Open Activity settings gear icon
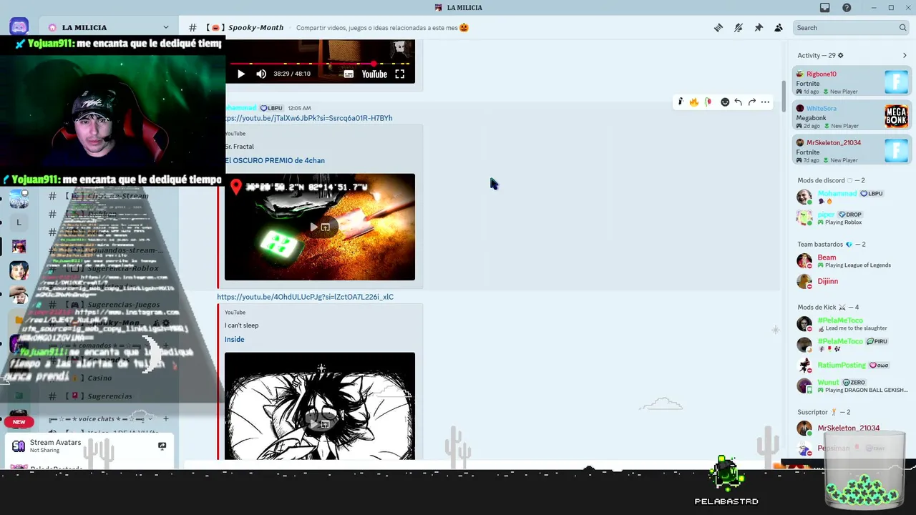This screenshot has width=916, height=515. 841,55
